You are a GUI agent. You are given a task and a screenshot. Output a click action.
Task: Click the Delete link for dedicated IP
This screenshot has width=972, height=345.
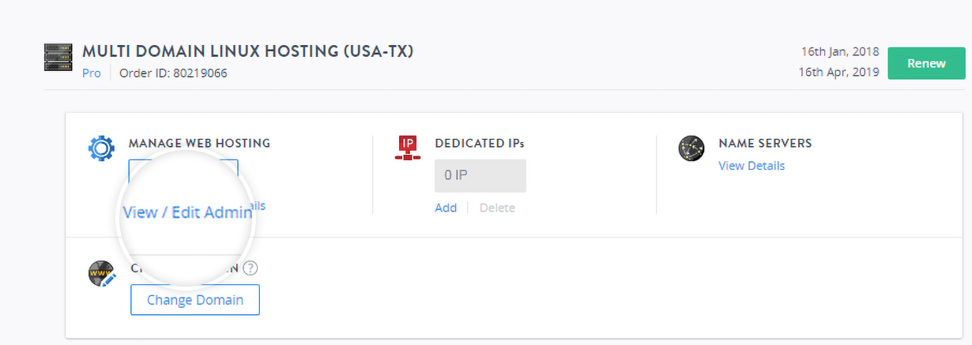[x=497, y=208]
